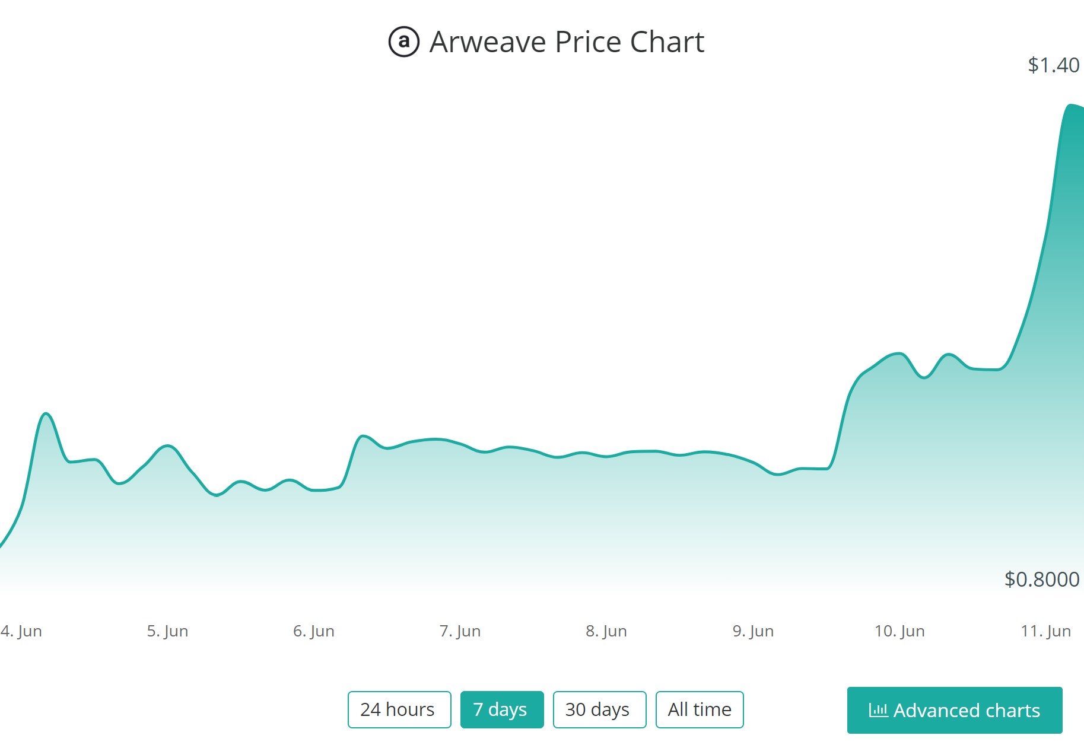Show the All time price range
Image resolution: width=1084 pixels, height=745 pixels.
tap(699, 709)
